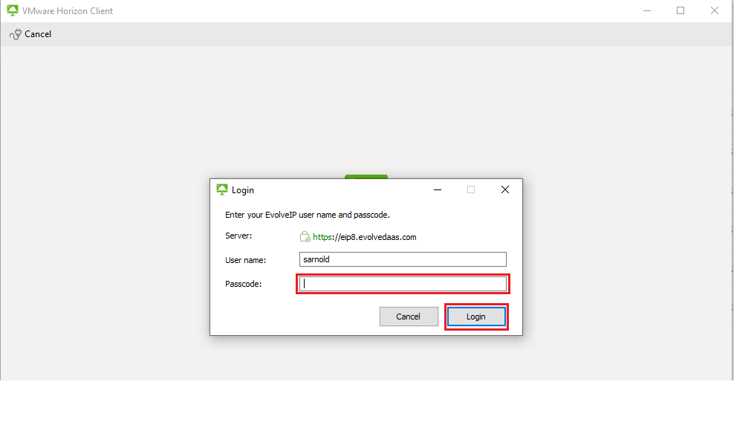Click the "Passcode:" label

244,284
